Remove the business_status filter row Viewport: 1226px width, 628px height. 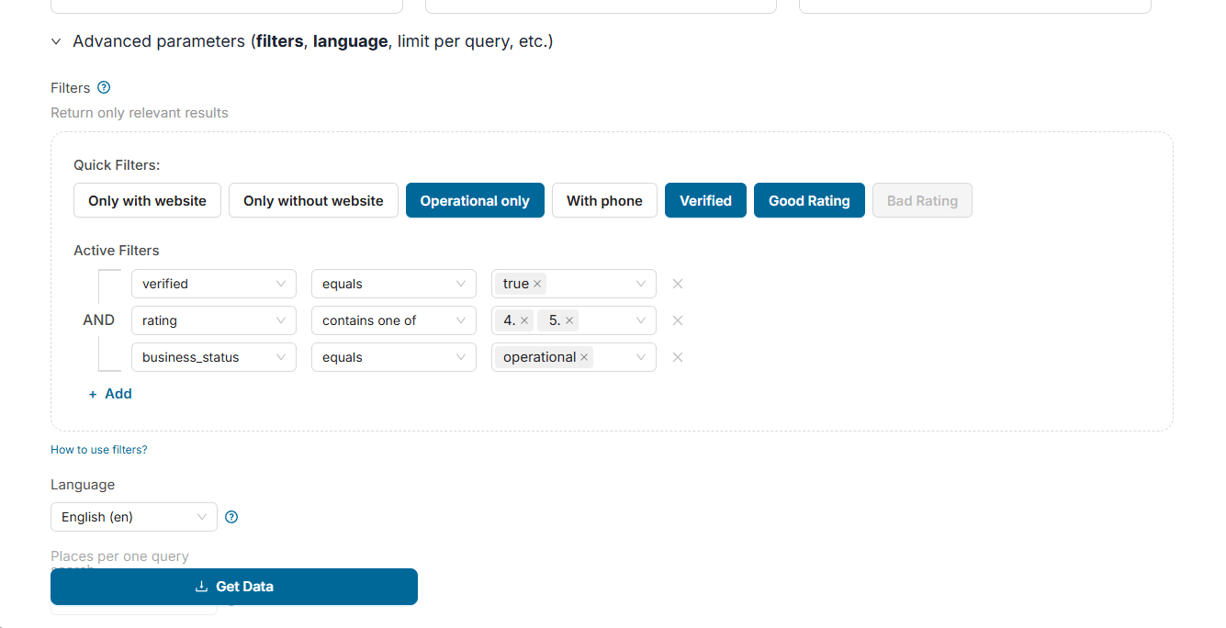click(678, 357)
